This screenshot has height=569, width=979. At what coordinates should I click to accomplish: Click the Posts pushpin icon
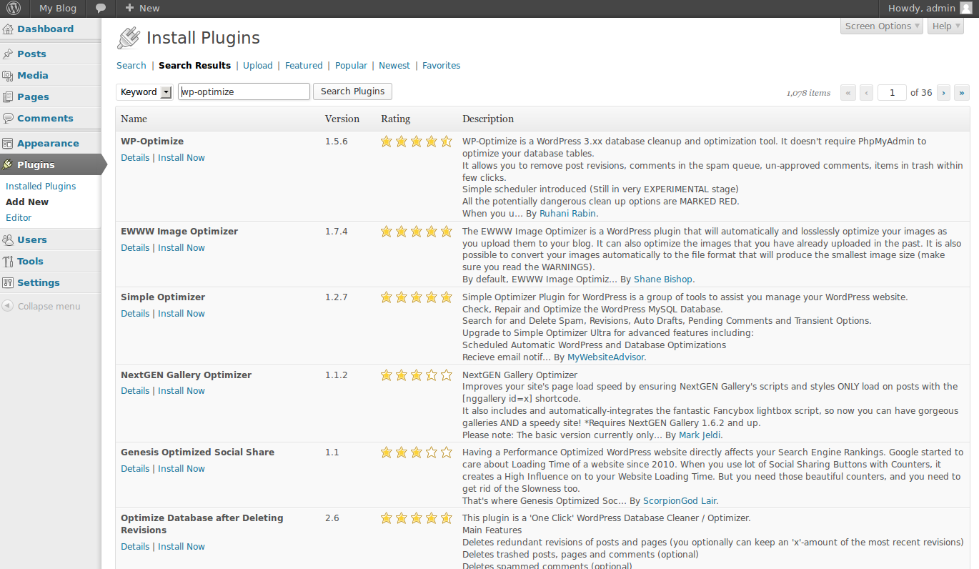click(8, 54)
